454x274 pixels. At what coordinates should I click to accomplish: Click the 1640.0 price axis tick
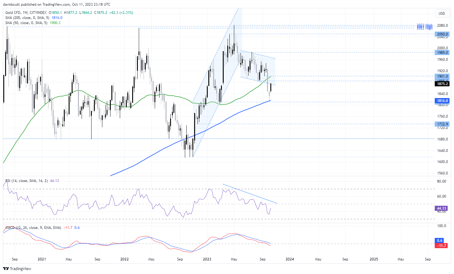443,151
